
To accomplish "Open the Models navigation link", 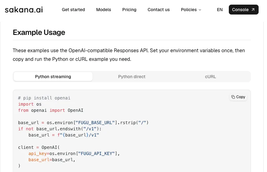I will [103, 10].
